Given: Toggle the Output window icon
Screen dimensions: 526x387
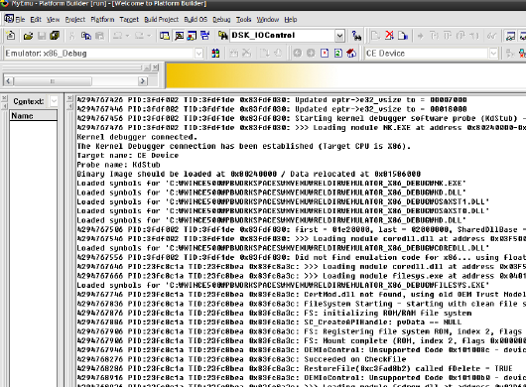Looking at the screenshot, I should coord(179,36).
